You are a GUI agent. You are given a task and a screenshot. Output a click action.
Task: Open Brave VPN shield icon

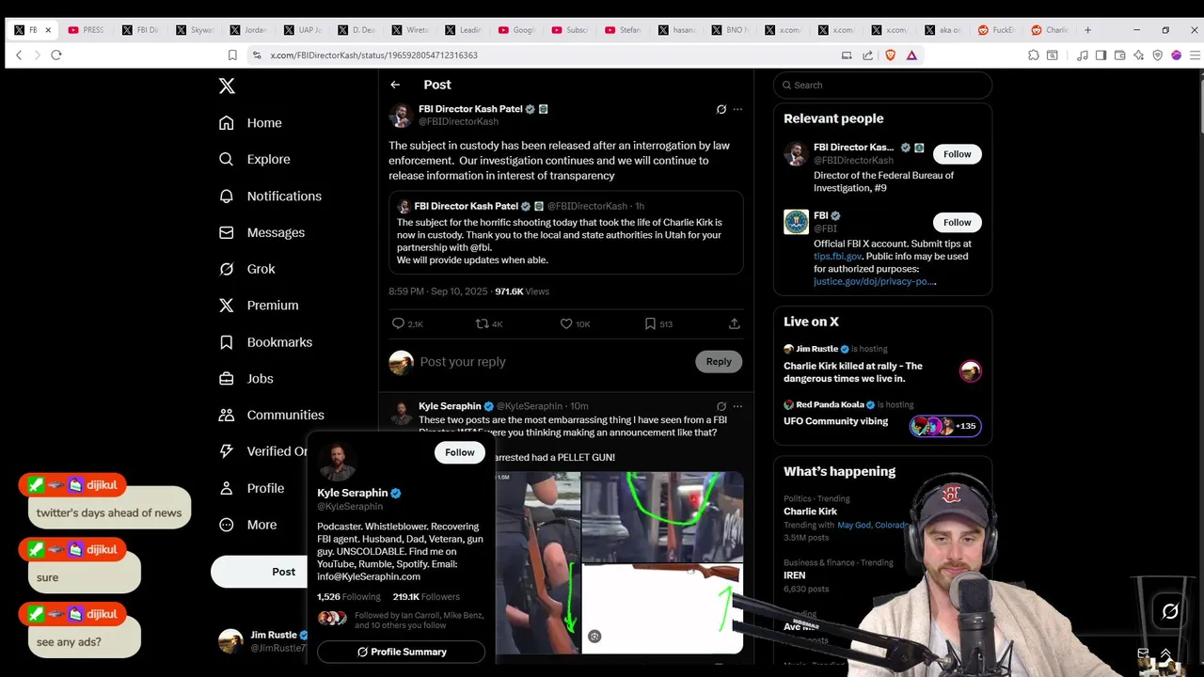pyautogui.click(x=1158, y=55)
